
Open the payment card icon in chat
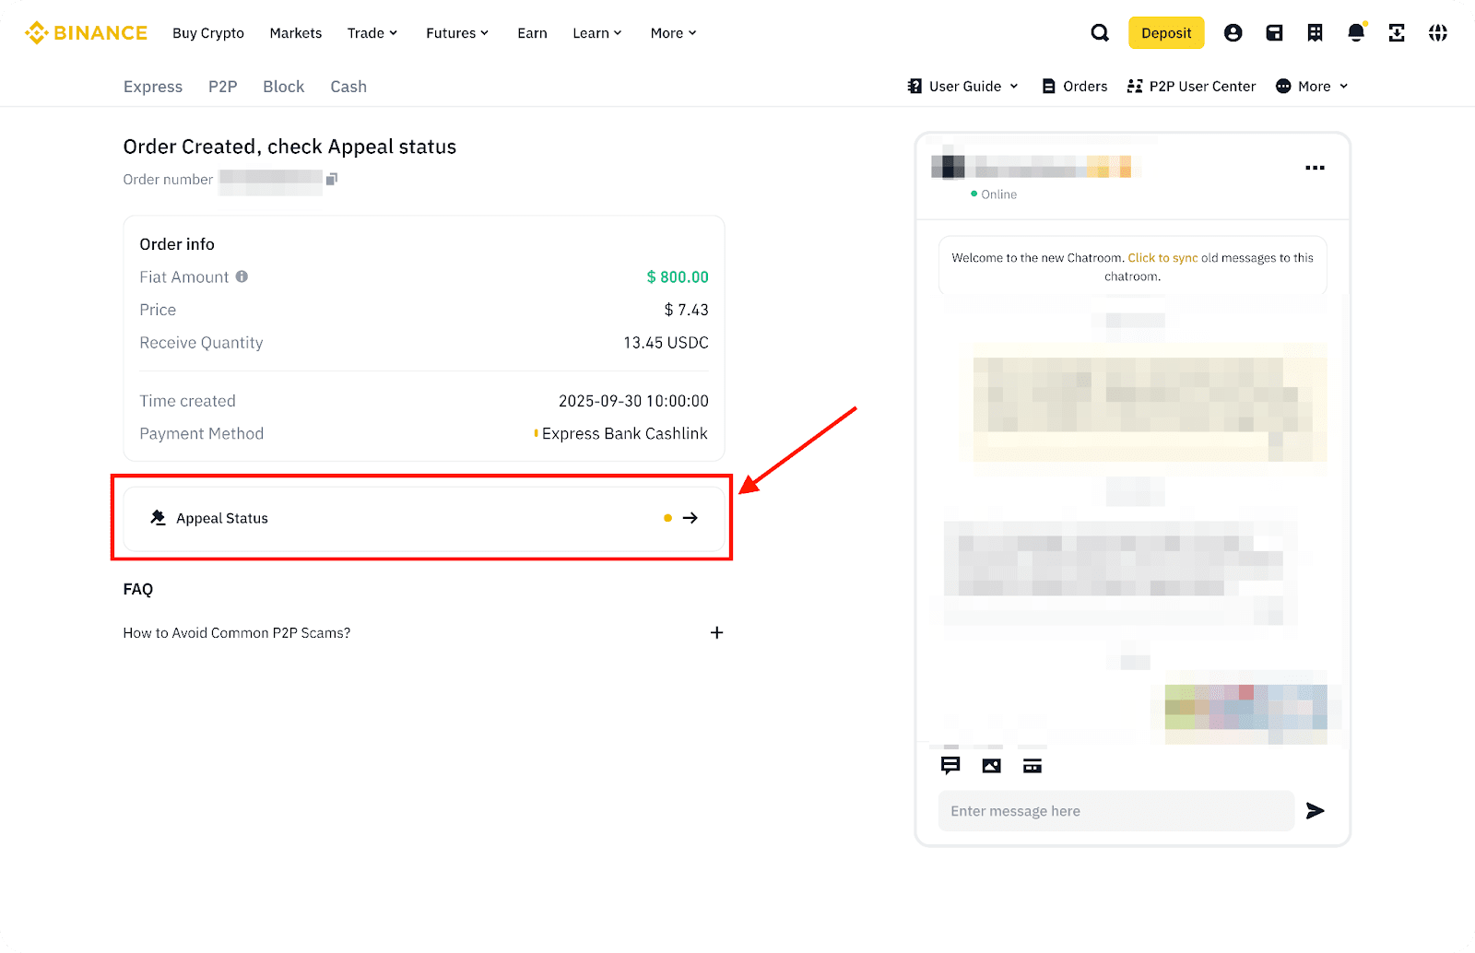[1032, 766]
